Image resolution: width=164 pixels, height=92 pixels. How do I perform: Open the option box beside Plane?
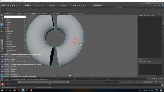25,28
